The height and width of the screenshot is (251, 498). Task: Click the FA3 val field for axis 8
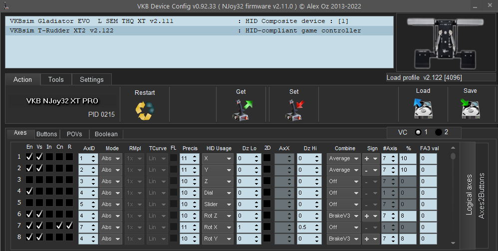pos(428,239)
